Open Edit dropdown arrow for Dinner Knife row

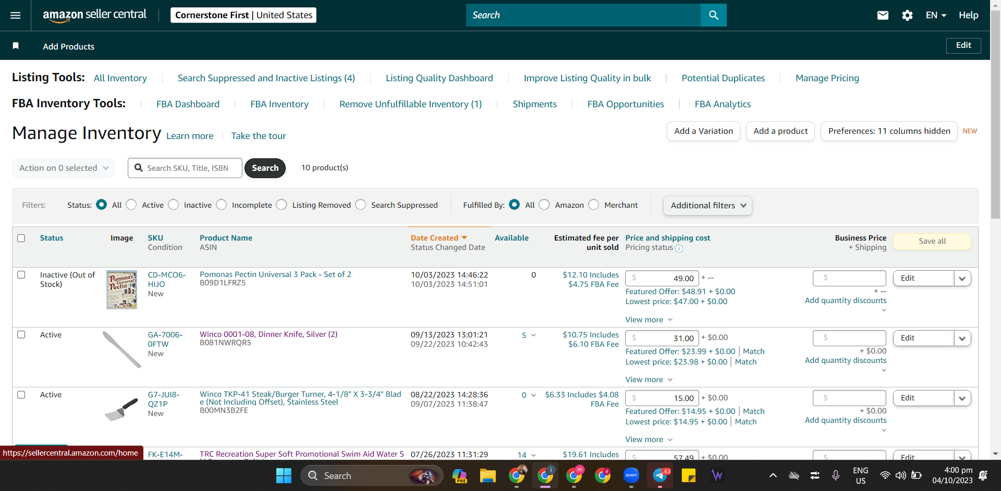[x=962, y=338]
